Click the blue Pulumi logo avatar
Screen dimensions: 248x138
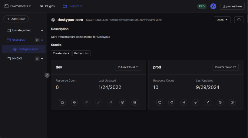pyautogui.click(x=213, y=6)
